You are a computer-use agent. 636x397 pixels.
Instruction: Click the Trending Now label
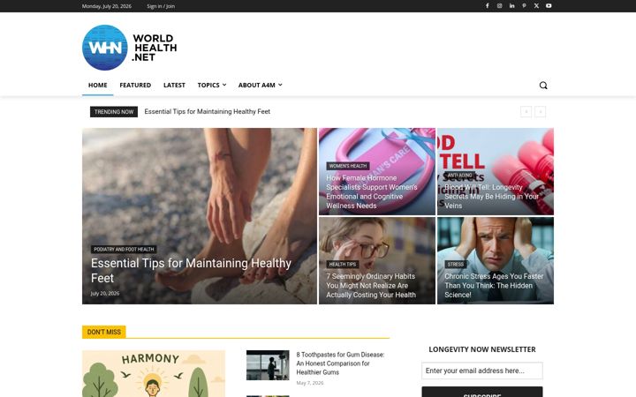(x=114, y=112)
